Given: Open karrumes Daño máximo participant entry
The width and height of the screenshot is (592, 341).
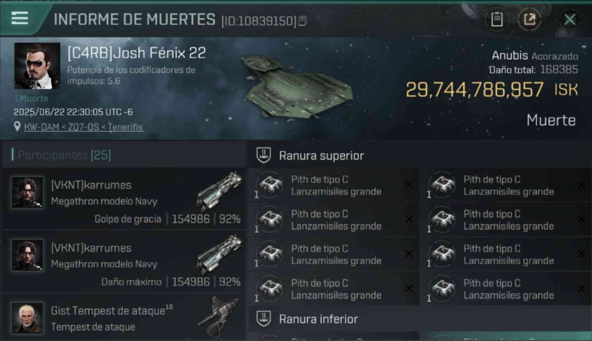Looking at the screenshot, I should (x=124, y=261).
